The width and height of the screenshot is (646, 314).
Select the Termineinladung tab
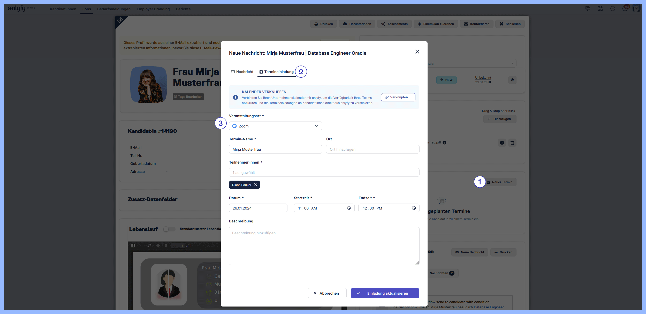point(276,72)
